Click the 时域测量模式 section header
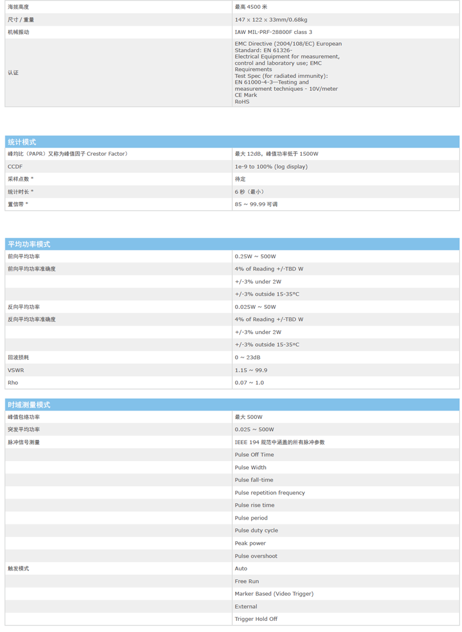This screenshot has height=632, width=462. tap(29, 405)
